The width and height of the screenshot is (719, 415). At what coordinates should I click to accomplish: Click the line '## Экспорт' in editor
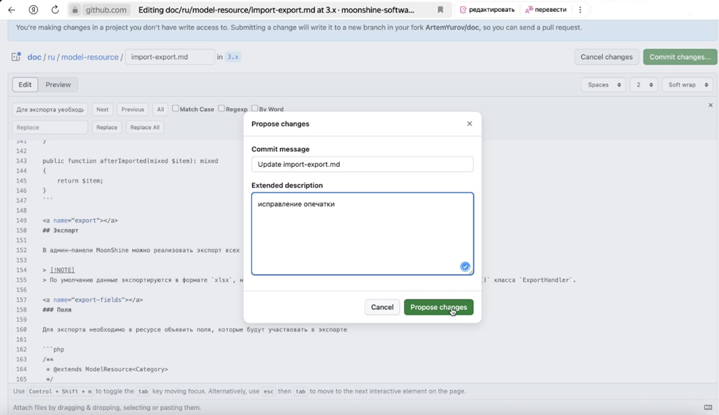(60, 230)
